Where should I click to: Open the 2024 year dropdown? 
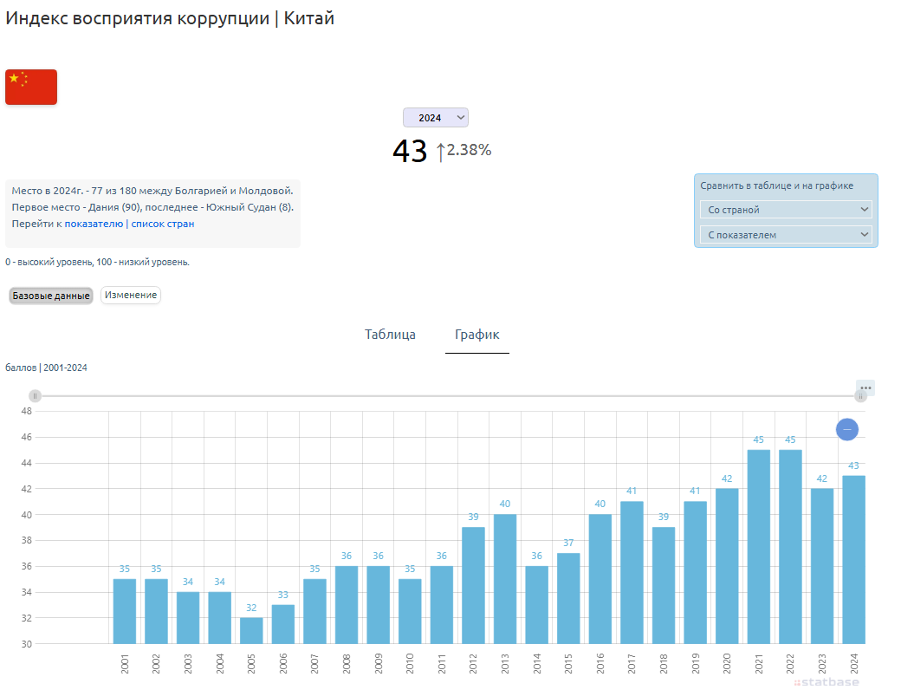(x=435, y=118)
